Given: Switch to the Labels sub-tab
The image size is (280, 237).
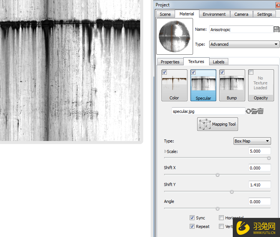Looking at the screenshot, I should [x=219, y=62].
